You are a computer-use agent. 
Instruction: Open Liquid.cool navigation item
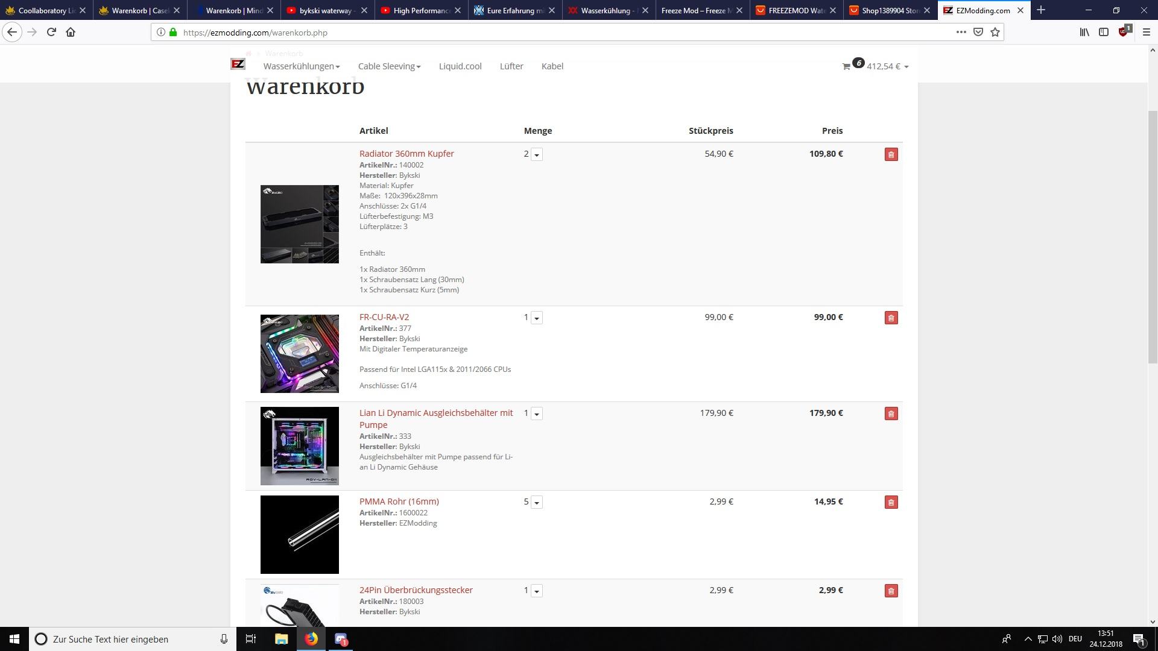tap(460, 66)
